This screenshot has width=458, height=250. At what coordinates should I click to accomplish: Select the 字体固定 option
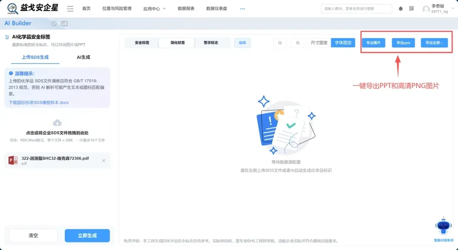click(343, 43)
